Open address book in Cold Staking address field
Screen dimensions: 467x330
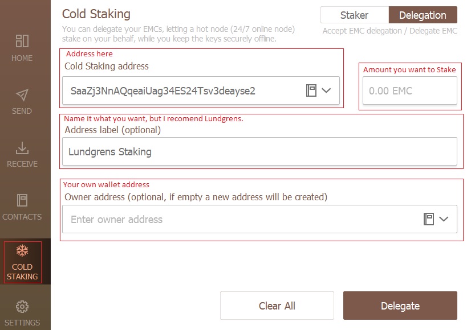(x=311, y=90)
